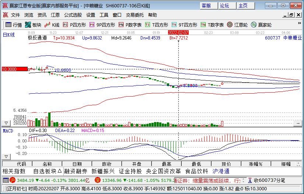
Task: Click the app logo icon in menu bar
Action: tap(6, 15)
